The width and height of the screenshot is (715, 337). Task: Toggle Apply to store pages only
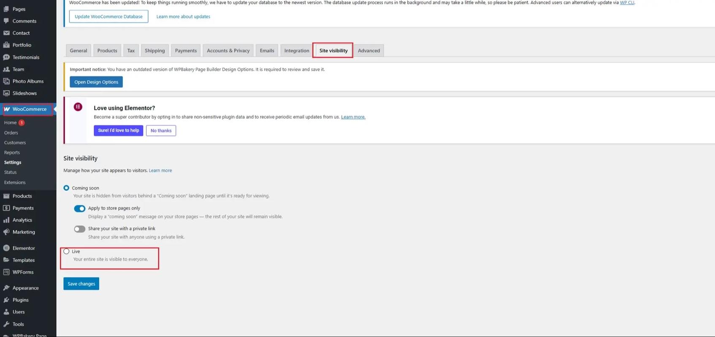(79, 209)
